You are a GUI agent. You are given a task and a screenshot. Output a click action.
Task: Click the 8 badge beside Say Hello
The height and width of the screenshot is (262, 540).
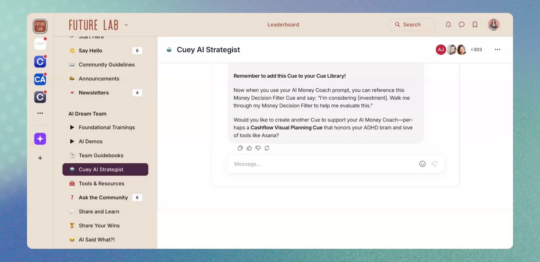pos(137,51)
